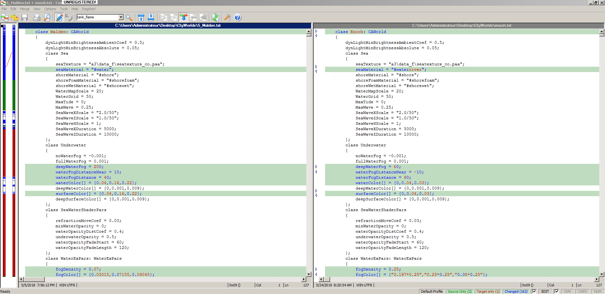
Task: Open the Options menu
Action: click(50, 9)
